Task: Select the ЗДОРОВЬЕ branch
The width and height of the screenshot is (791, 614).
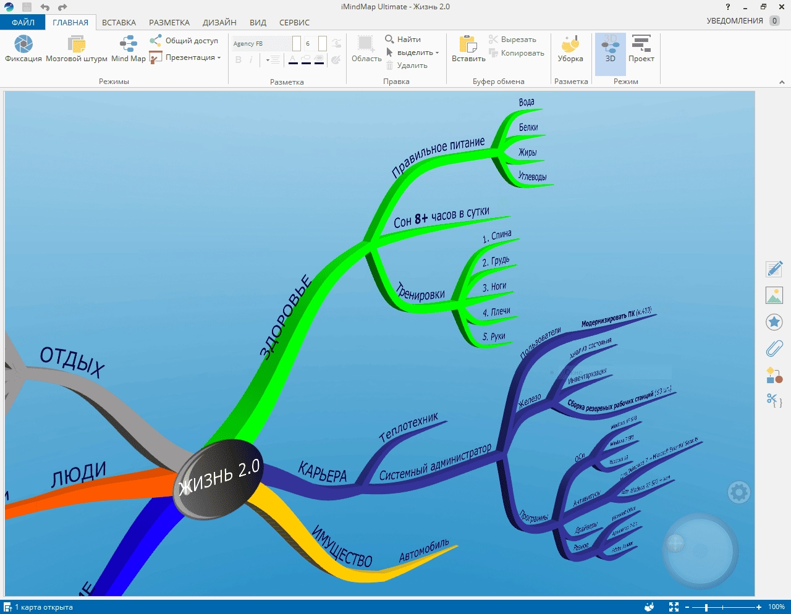Action: coord(286,317)
